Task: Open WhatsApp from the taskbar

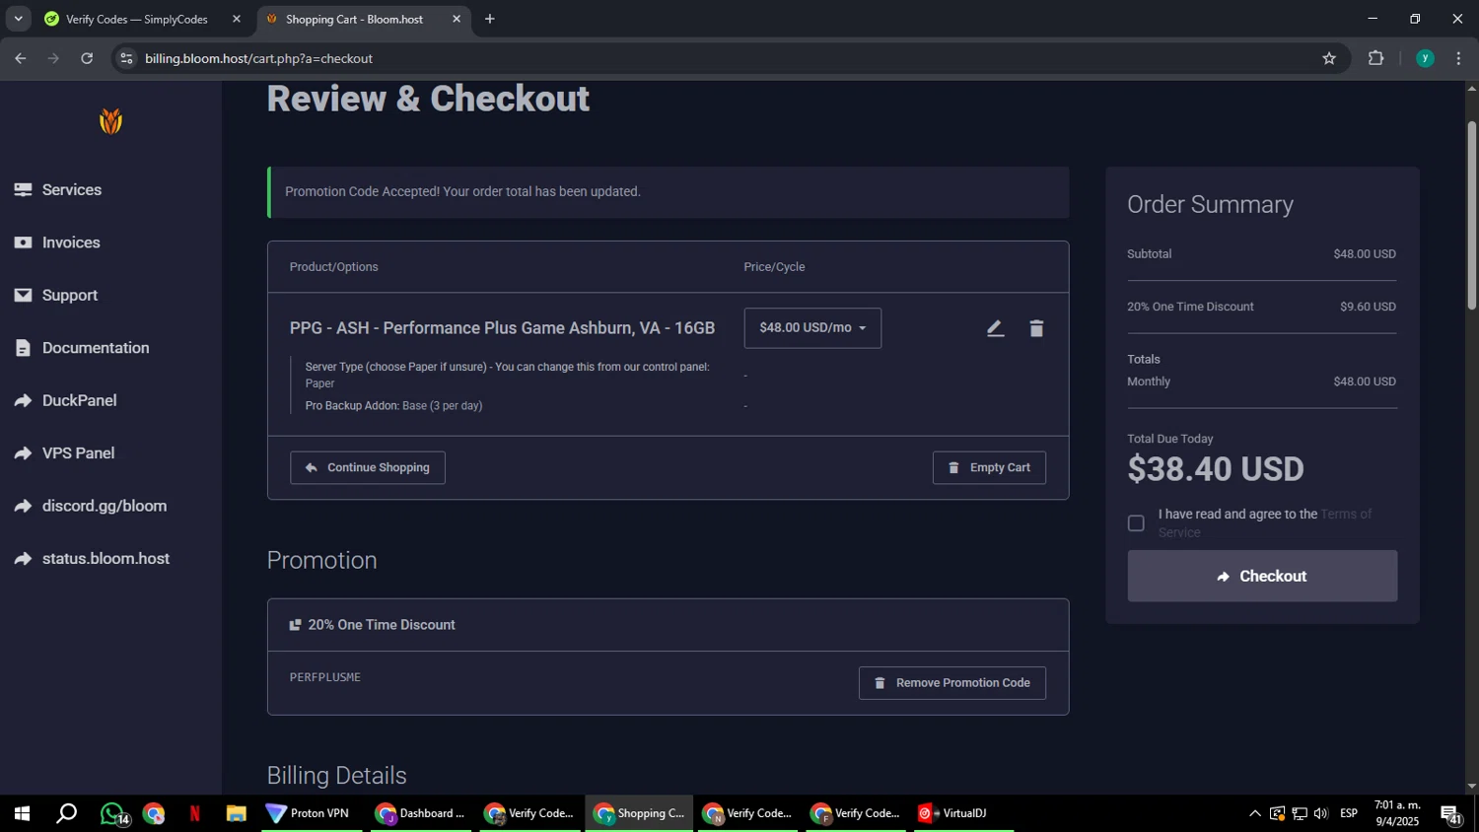Action: click(112, 814)
